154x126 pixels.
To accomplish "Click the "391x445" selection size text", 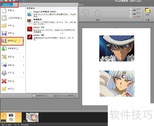I will 25,125.
